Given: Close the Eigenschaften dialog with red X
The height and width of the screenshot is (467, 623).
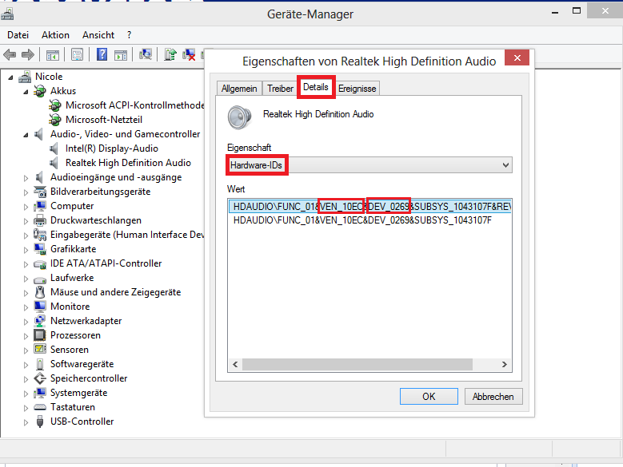Looking at the screenshot, I should 517,58.
